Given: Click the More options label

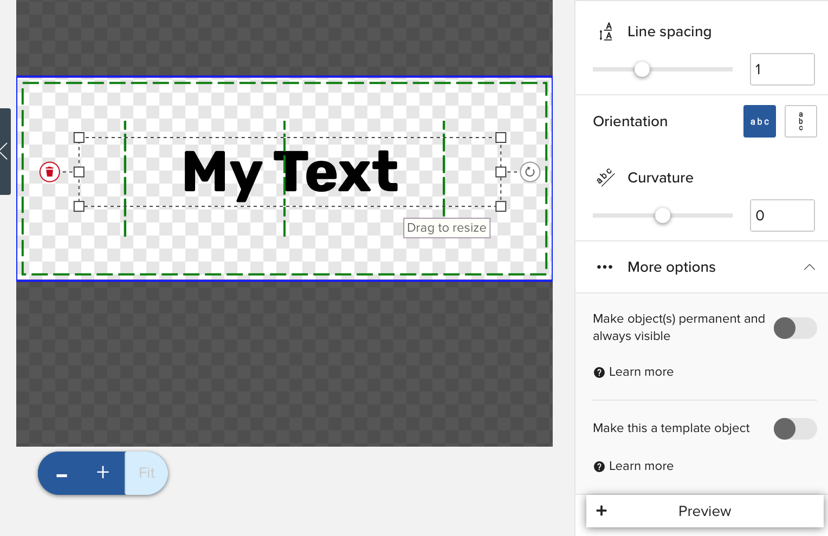Looking at the screenshot, I should pos(671,267).
